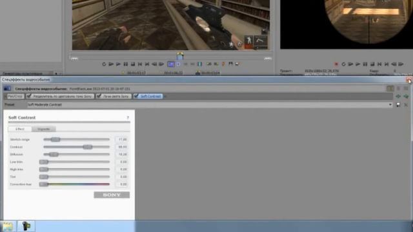
Task: Play from start in video preview transport
Action: (x=350, y=64)
